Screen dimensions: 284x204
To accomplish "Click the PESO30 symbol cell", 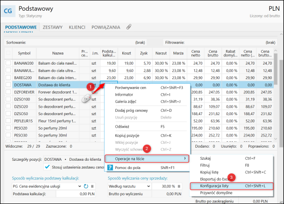I will (x=24, y=136).
